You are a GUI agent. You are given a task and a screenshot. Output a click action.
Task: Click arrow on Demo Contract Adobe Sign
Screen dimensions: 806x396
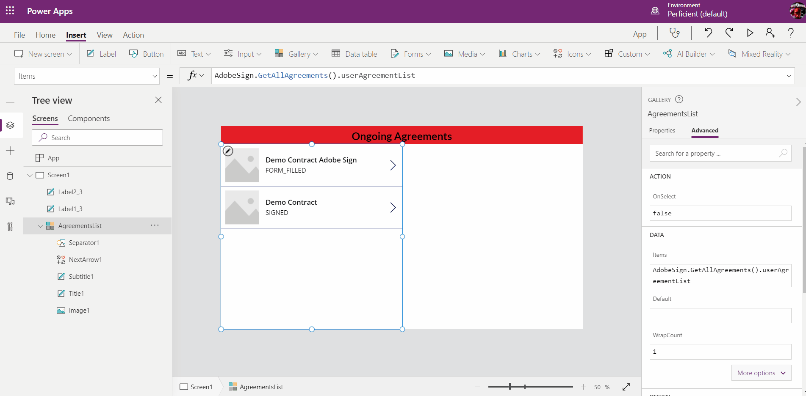(393, 165)
